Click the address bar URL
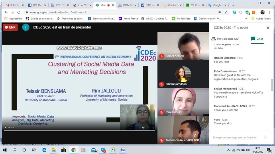 pyautogui.click(x=58, y=12)
